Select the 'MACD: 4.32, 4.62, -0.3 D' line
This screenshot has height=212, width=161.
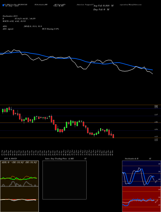(14, 21)
